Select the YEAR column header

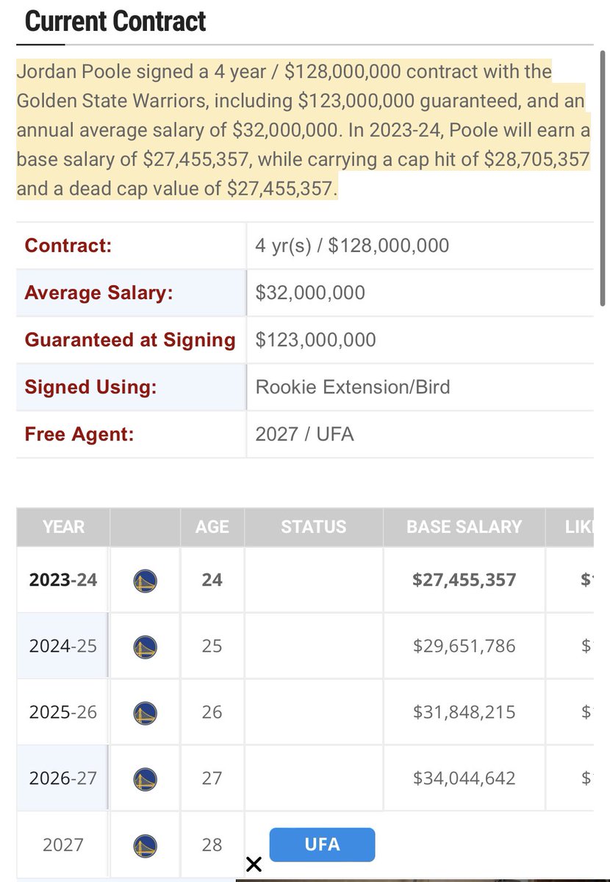(63, 527)
